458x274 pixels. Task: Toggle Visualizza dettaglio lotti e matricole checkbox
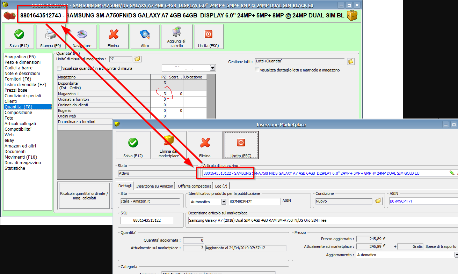pyautogui.click(x=257, y=70)
